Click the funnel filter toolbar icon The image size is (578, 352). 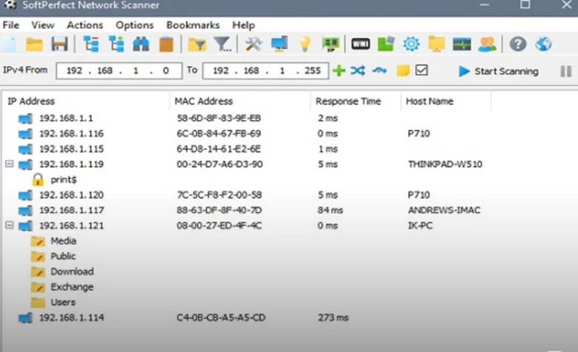point(223,44)
